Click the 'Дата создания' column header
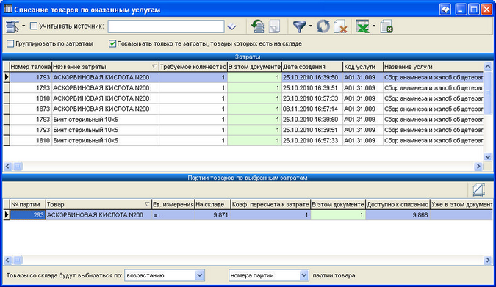 tap(312, 67)
